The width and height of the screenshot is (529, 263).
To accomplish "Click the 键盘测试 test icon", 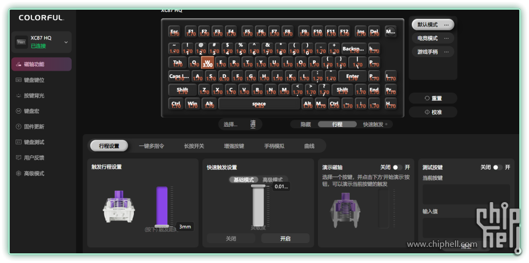I will tap(18, 142).
